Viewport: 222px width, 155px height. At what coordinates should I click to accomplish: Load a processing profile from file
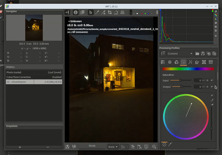pyautogui.click(x=197, y=53)
